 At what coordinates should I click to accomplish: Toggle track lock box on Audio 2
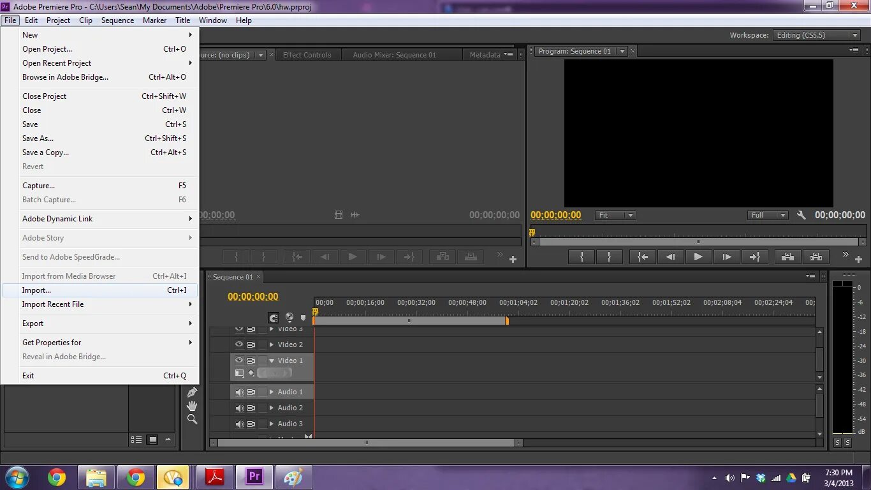pos(263,408)
